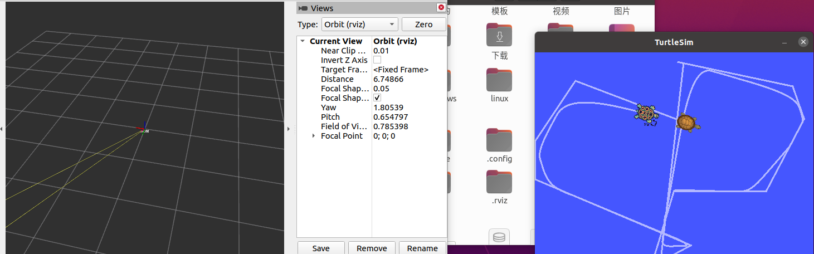
Task: Click the Orbit (rviz) value in Current View row
Action: point(395,41)
